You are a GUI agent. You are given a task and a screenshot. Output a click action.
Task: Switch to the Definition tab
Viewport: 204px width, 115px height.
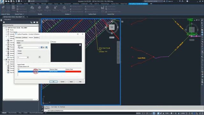point(25,38)
